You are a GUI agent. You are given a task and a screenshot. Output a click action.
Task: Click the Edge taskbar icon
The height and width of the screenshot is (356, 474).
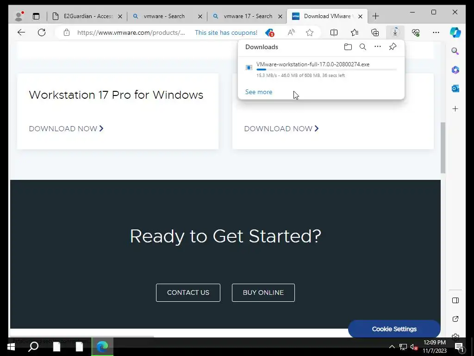[x=102, y=347]
